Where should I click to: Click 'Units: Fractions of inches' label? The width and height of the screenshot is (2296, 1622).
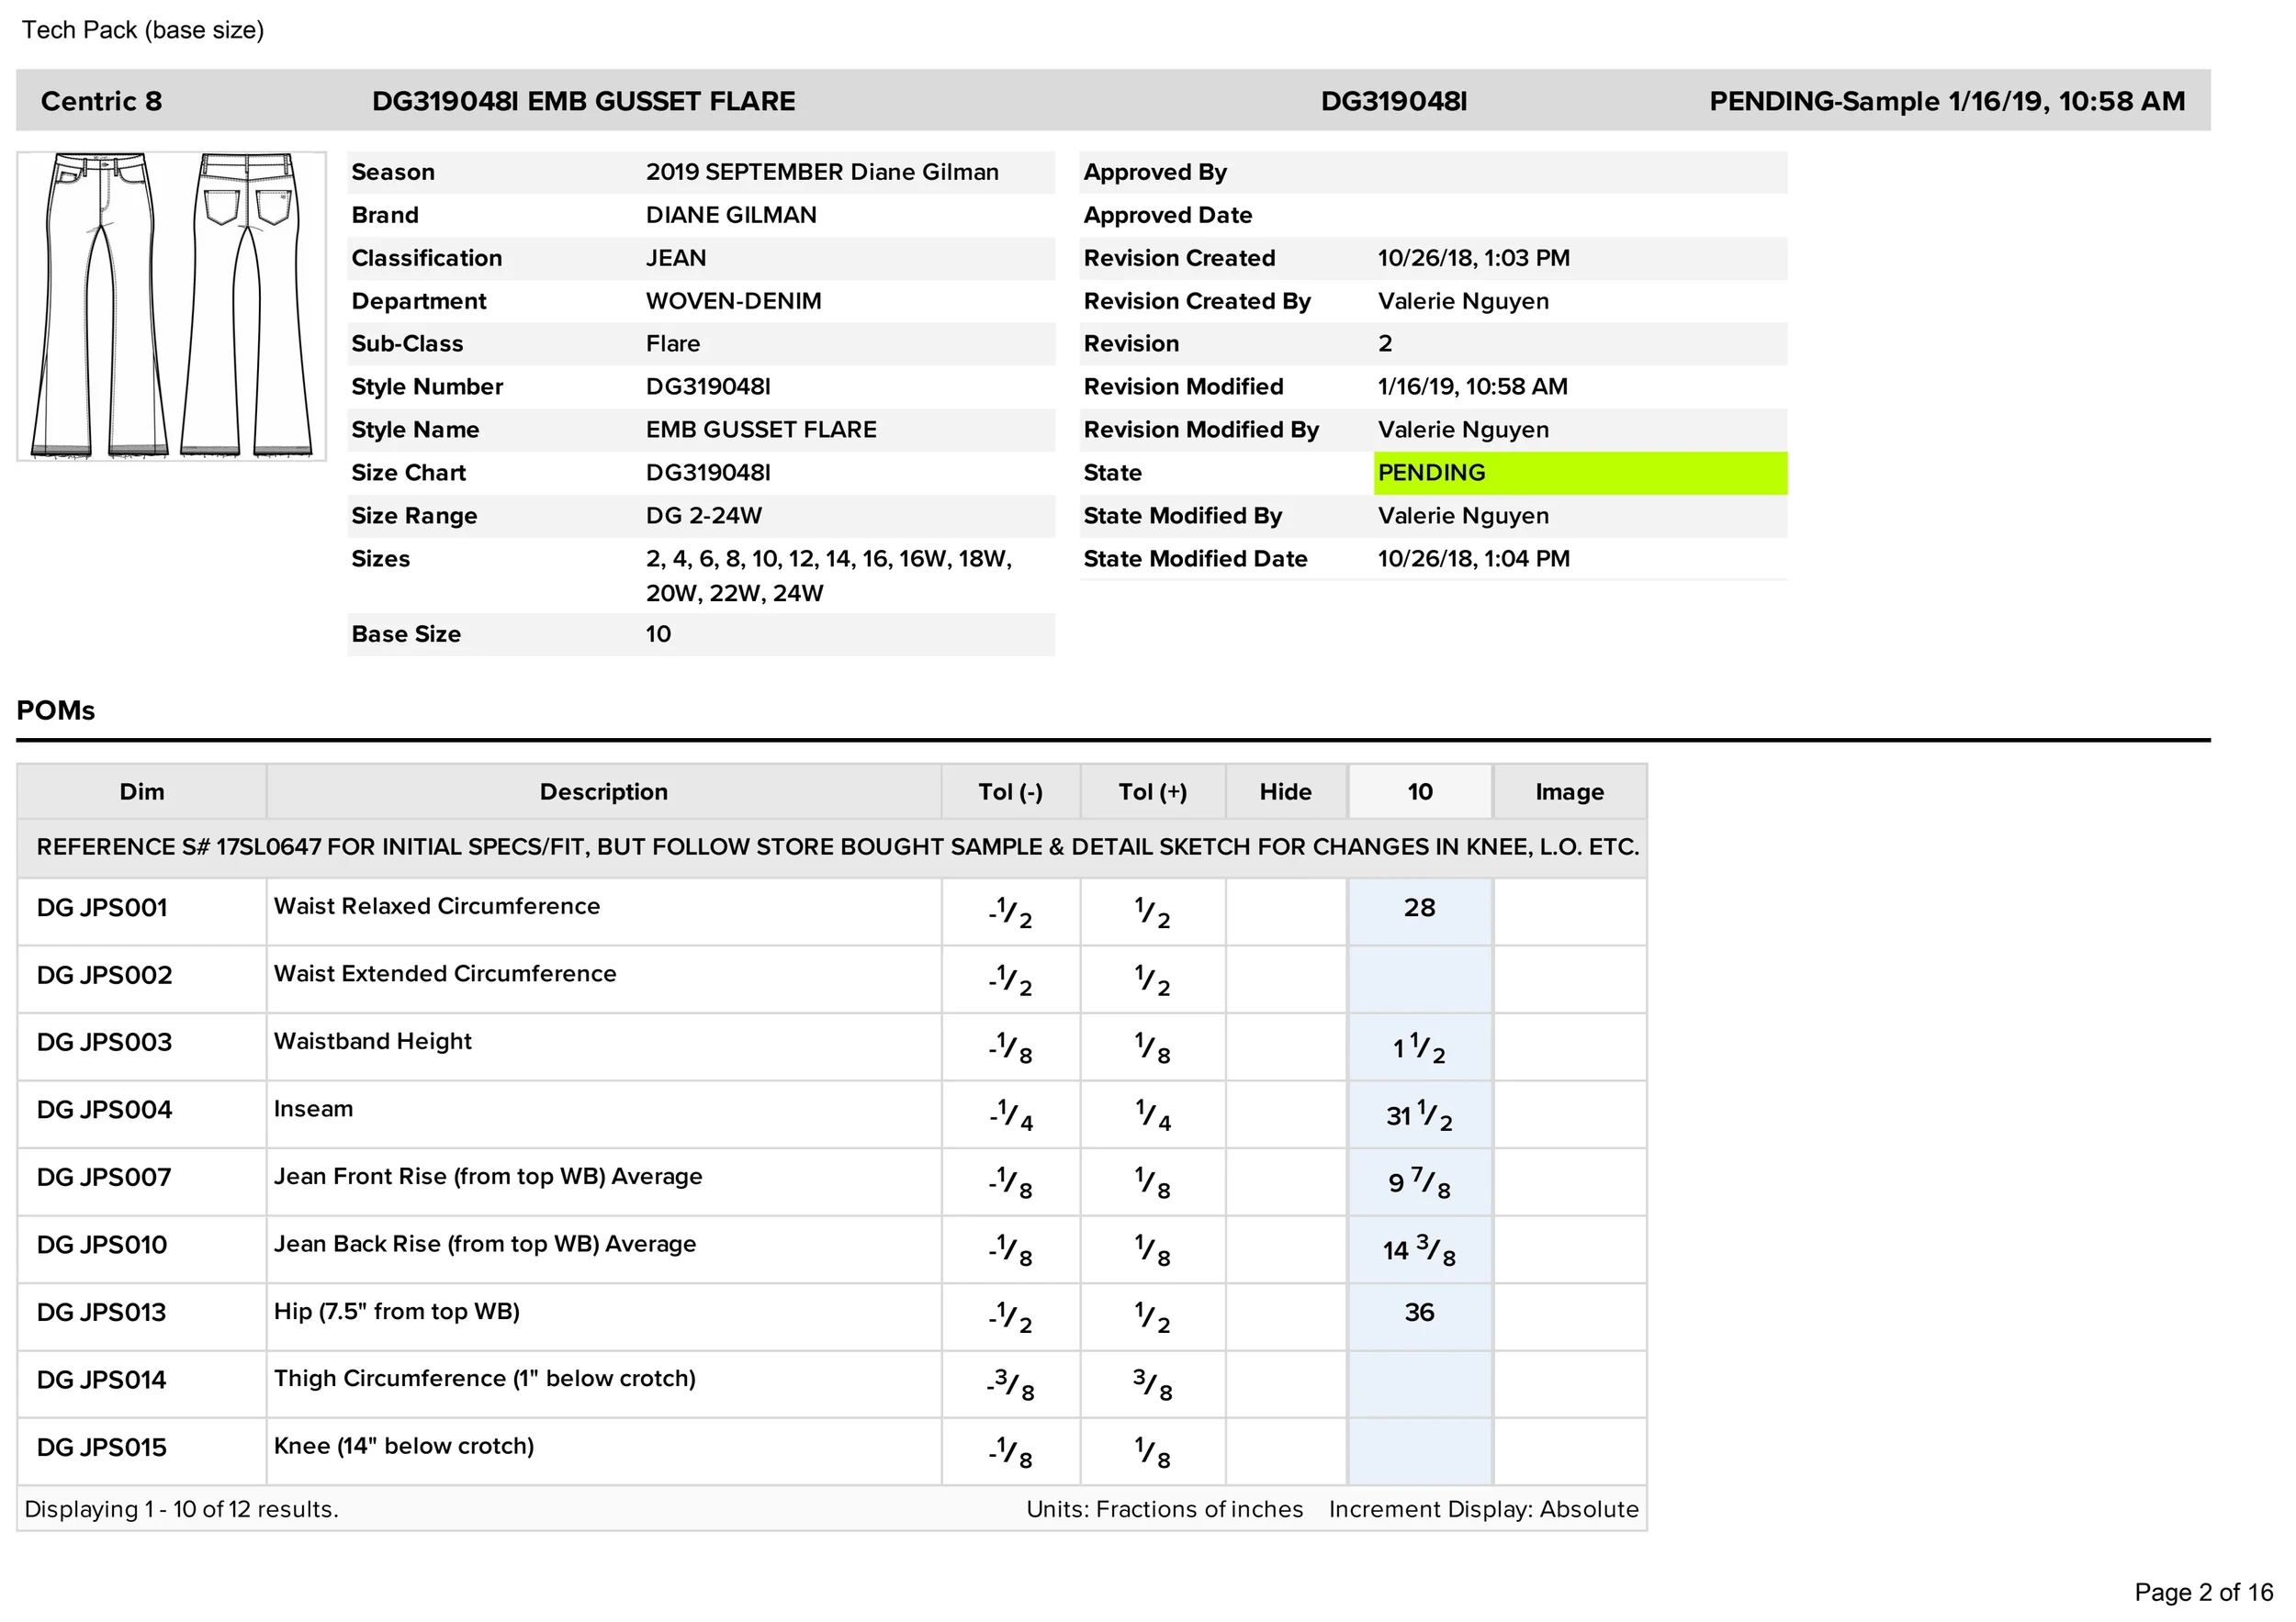pos(1165,1509)
